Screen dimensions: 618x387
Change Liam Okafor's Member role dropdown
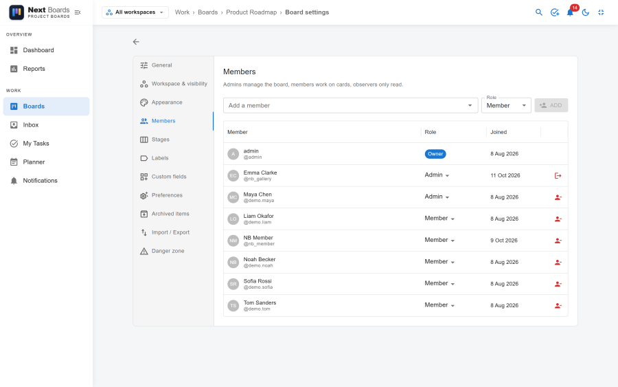click(x=439, y=219)
